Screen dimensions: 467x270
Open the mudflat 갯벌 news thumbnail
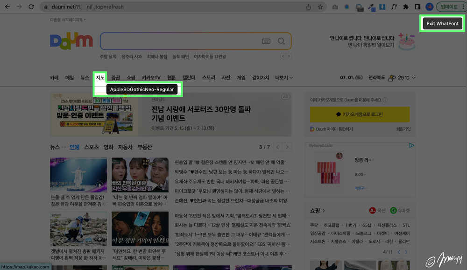(x=78, y=229)
